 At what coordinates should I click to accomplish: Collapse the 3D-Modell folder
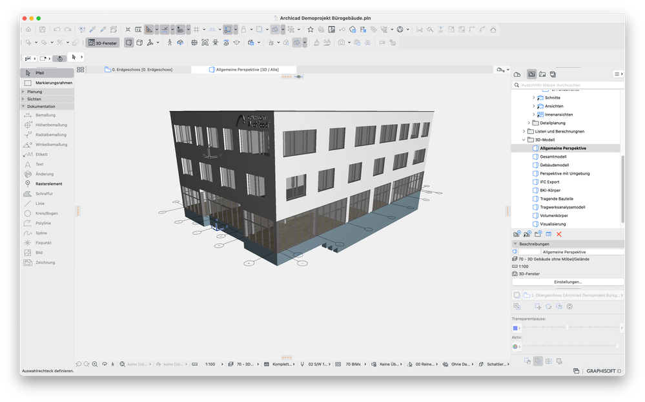(524, 140)
